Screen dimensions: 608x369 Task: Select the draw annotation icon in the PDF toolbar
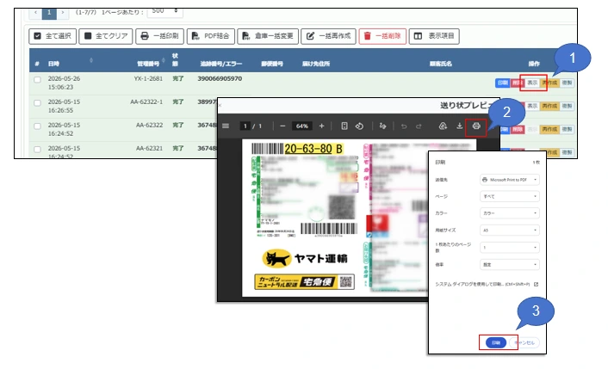382,126
